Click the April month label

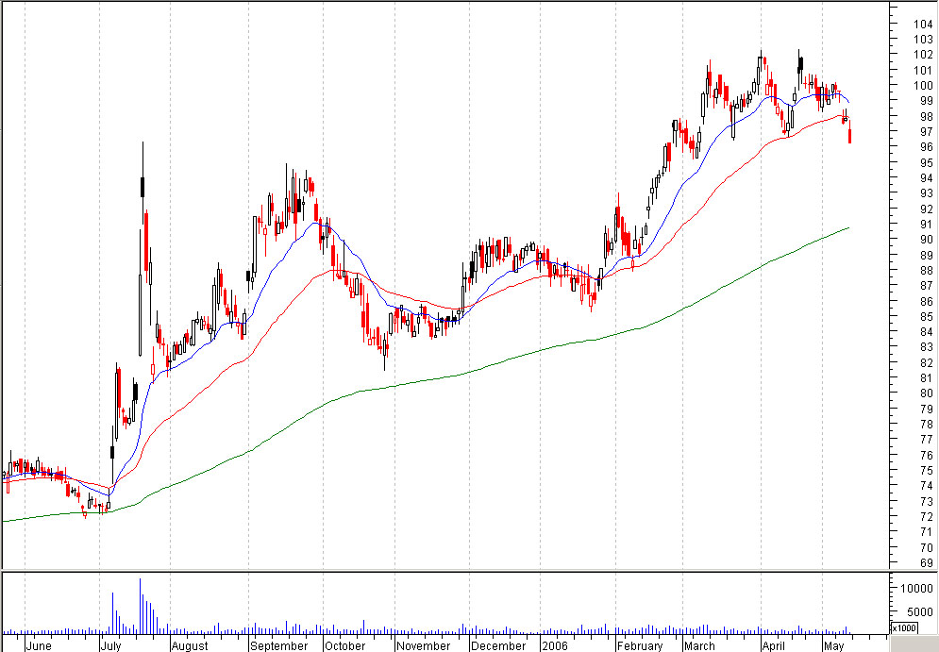point(774,646)
